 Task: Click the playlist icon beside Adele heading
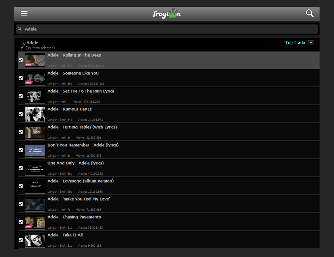[x=21, y=46]
